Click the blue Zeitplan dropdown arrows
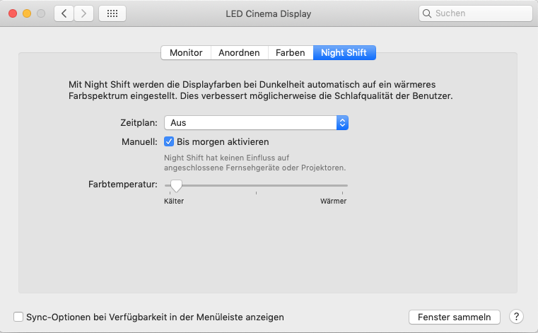The width and height of the screenshot is (538, 333). coord(342,122)
